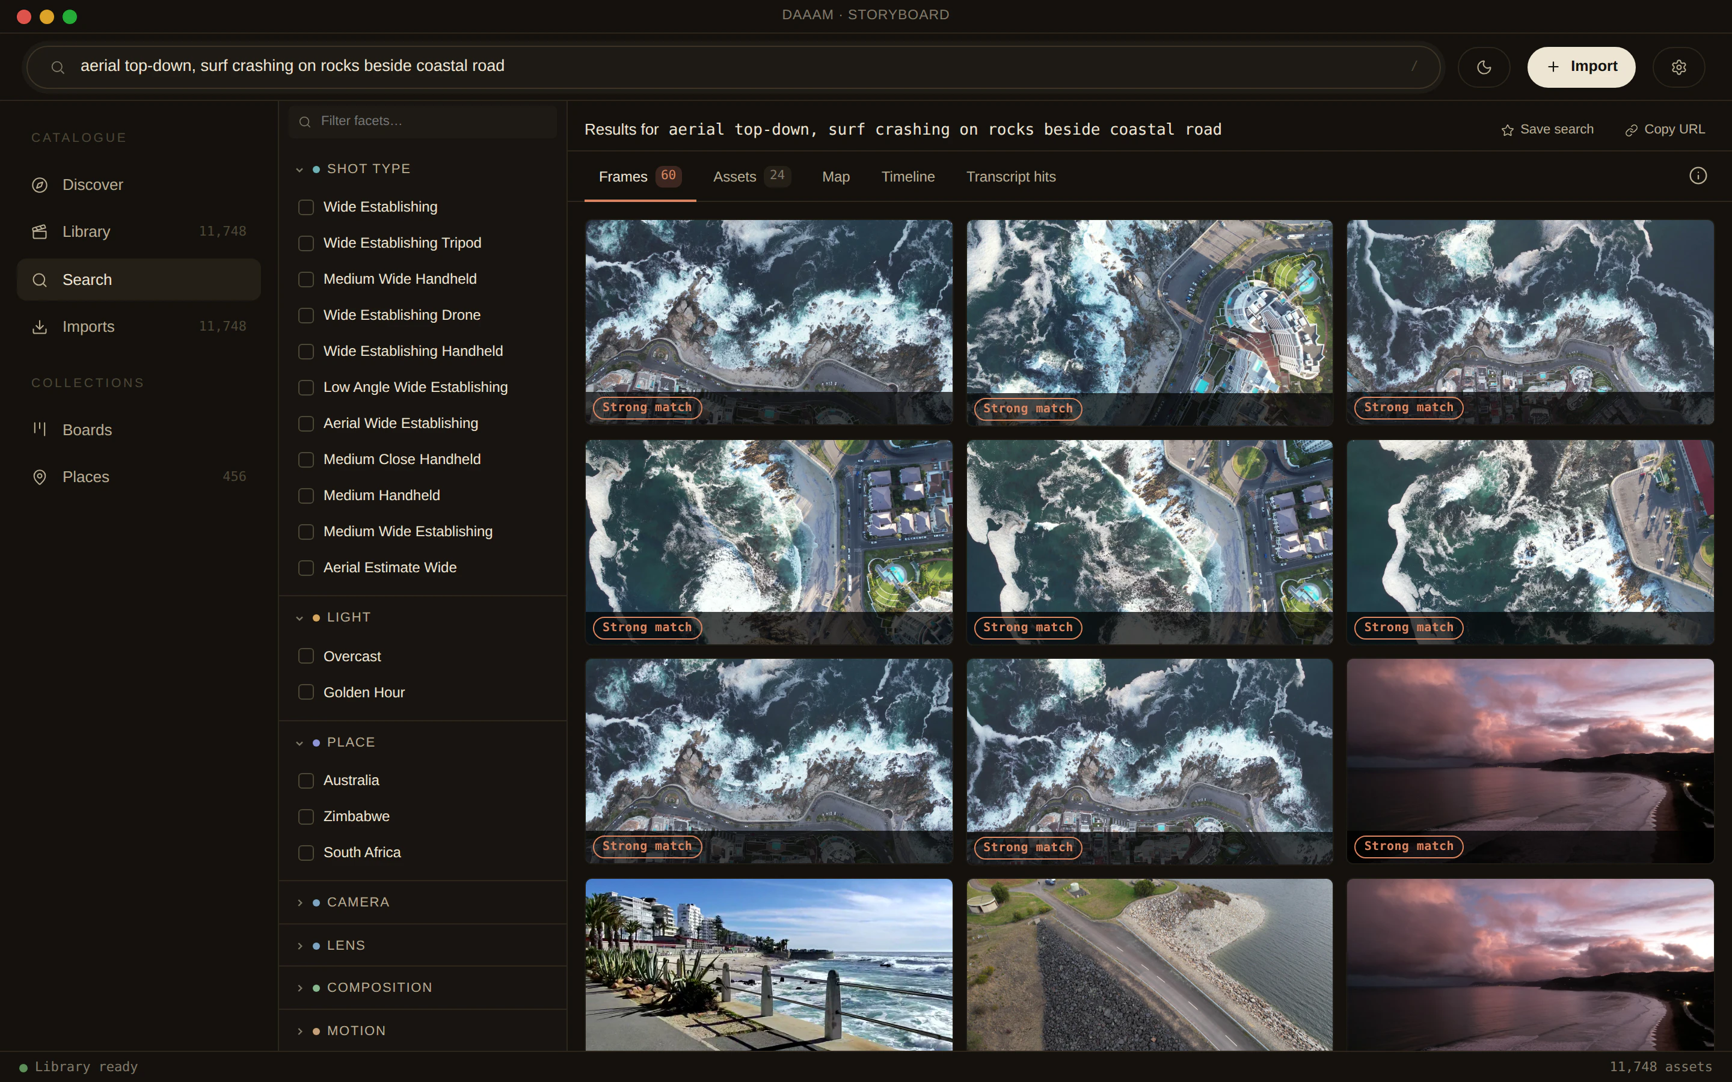Viewport: 1732px width, 1082px height.
Task: Click the Discover compass icon
Action: (x=39, y=185)
